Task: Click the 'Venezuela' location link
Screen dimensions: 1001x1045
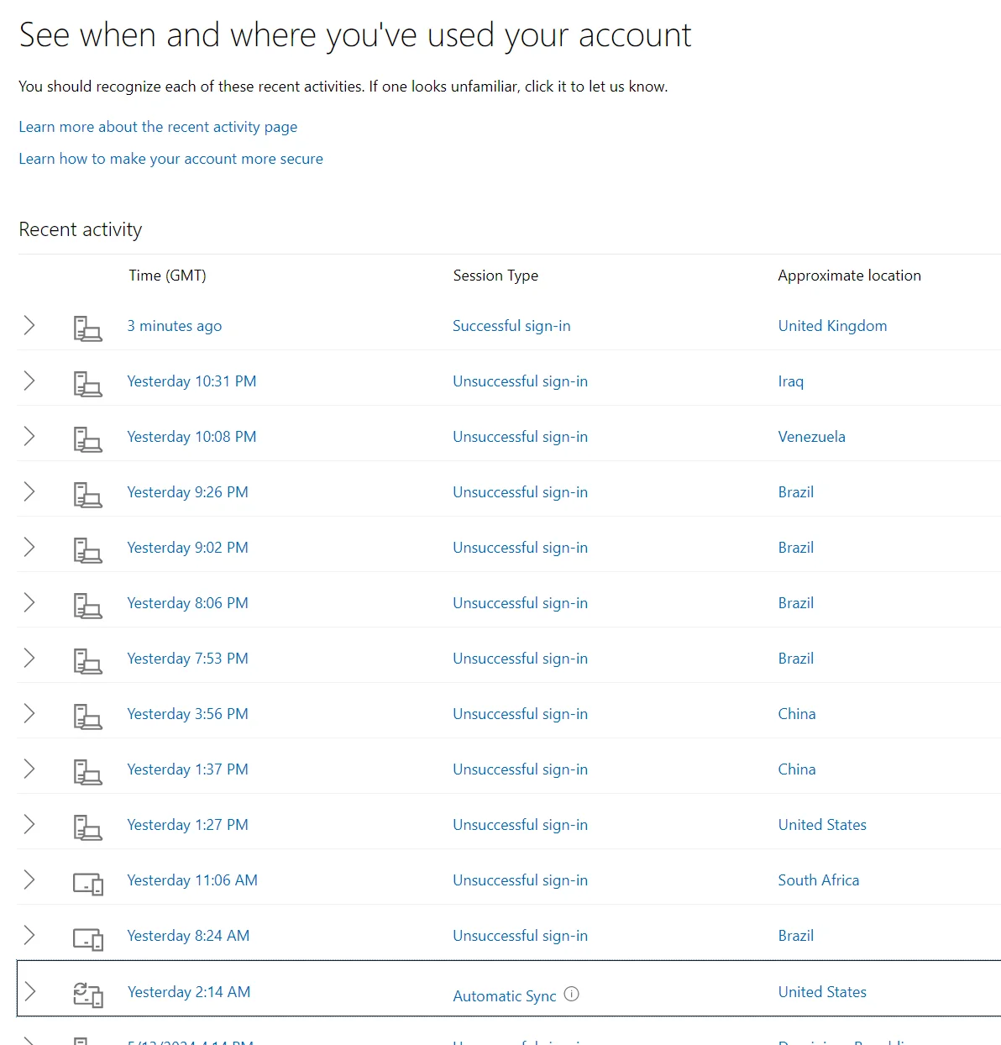Action: 812,437
